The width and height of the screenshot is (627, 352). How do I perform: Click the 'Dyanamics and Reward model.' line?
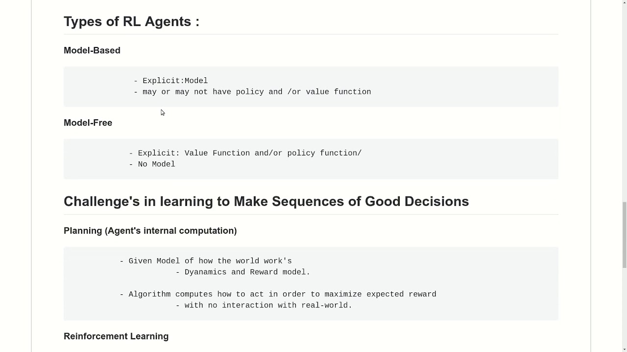pyautogui.click(x=243, y=272)
